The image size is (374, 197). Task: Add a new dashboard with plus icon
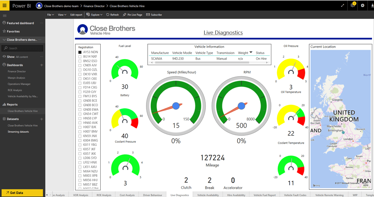[x=41, y=65]
